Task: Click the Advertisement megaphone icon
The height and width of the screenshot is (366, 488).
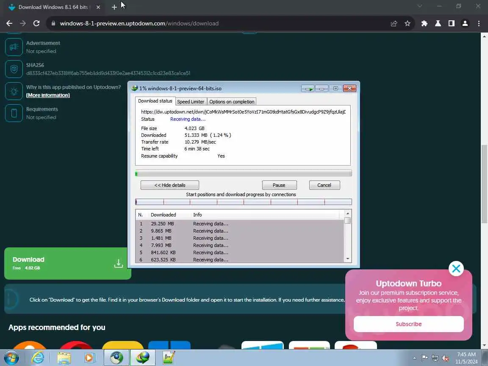Action: coord(14,47)
